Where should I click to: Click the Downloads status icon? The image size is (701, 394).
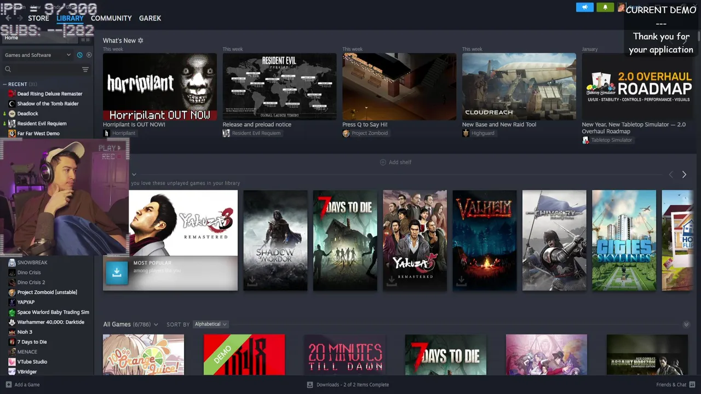310,385
